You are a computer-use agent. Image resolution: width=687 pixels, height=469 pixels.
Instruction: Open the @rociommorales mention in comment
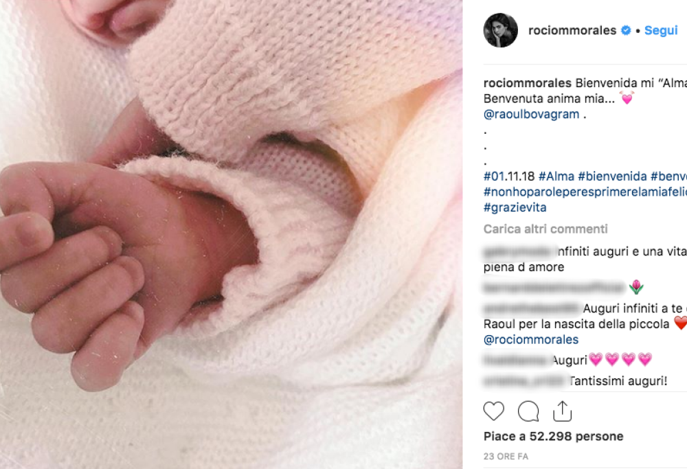click(x=531, y=339)
